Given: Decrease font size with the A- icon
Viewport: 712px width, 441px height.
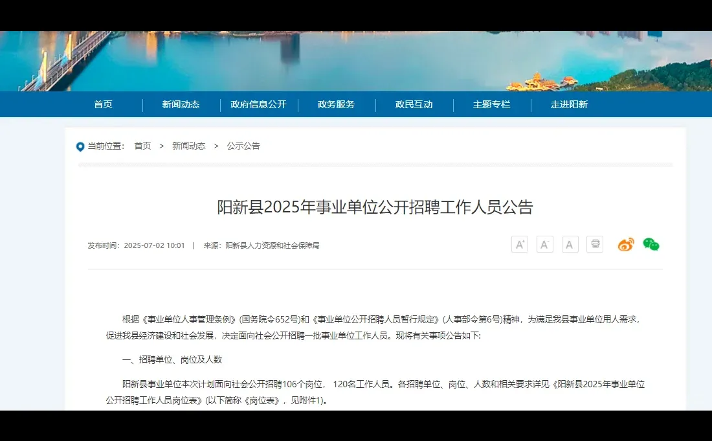Looking at the screenshot, I should [x=544, y=244].
